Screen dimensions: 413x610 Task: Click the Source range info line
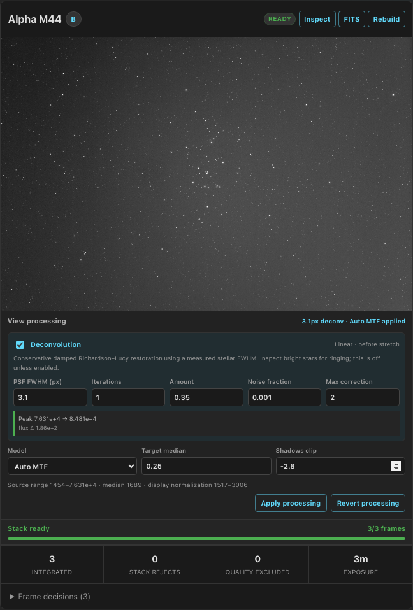(x=127, y=485)
